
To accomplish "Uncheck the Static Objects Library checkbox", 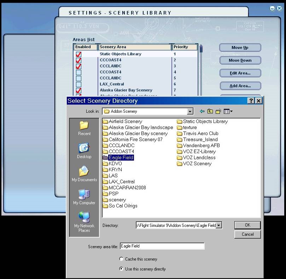I will (x=78, y=54).
